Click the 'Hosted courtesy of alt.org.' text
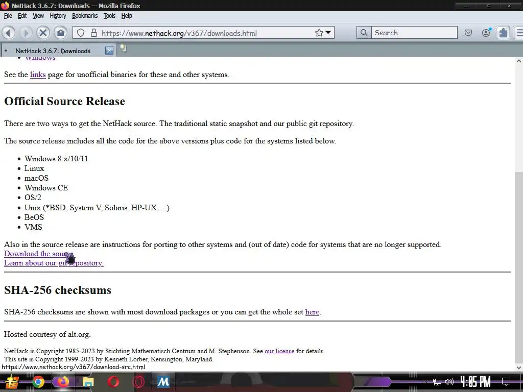Screen dimensions: 523x392 click(47, 334)
